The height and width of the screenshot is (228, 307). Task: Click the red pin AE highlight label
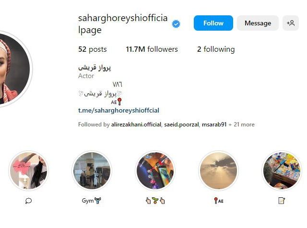(219, 201)
